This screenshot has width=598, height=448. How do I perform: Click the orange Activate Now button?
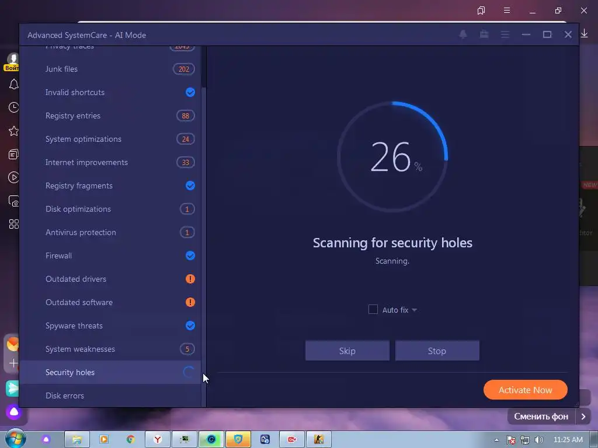[525, 390]
